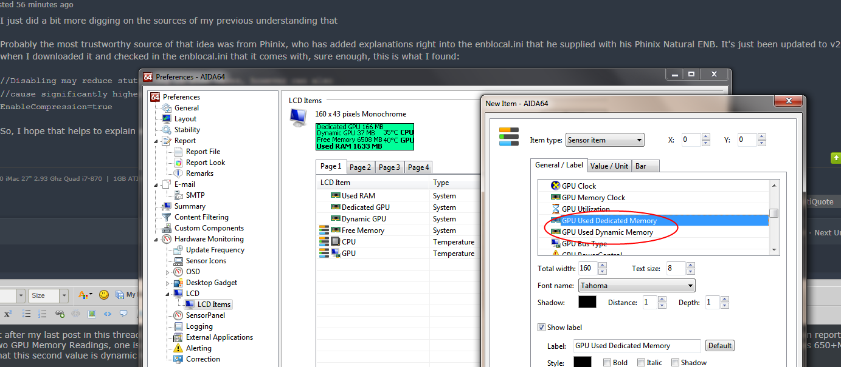841x367 pixels.
Task: Select GPU Used Dynamic Memory item
Action: [x=607, y=232]
